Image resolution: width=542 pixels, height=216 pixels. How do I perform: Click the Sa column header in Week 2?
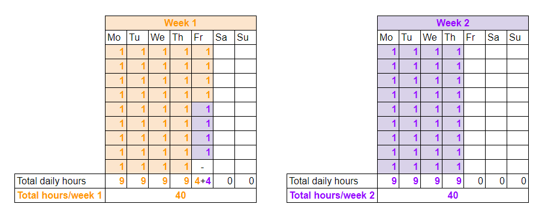[496, 37]
